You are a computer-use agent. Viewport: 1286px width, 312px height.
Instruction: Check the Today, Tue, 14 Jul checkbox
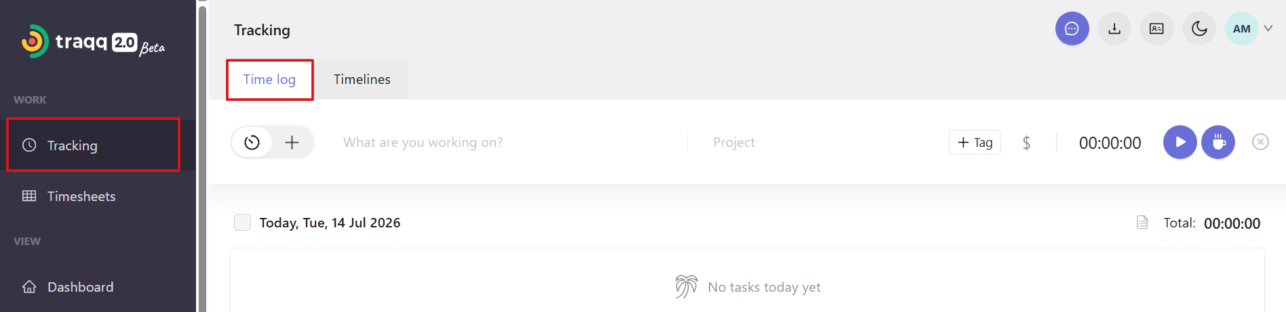tap(242, 223)
